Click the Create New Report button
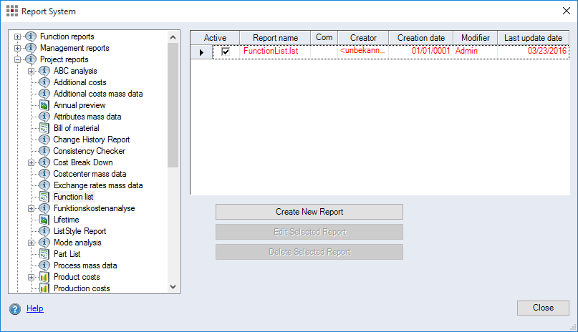Screen dimensions: 578x332 pos(309,212)
